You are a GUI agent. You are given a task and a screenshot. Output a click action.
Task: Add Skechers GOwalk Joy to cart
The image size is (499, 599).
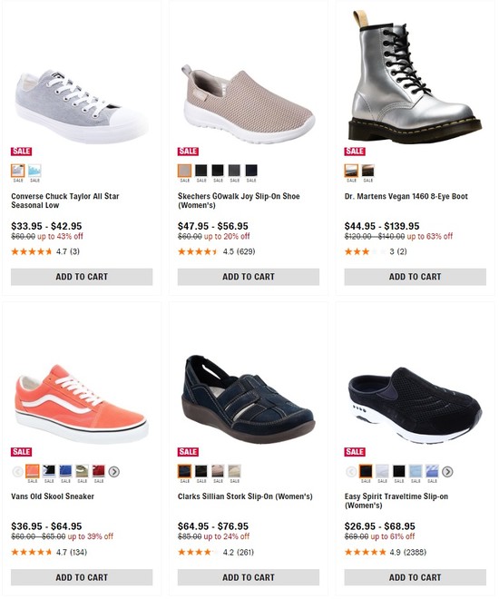[249, 278]
